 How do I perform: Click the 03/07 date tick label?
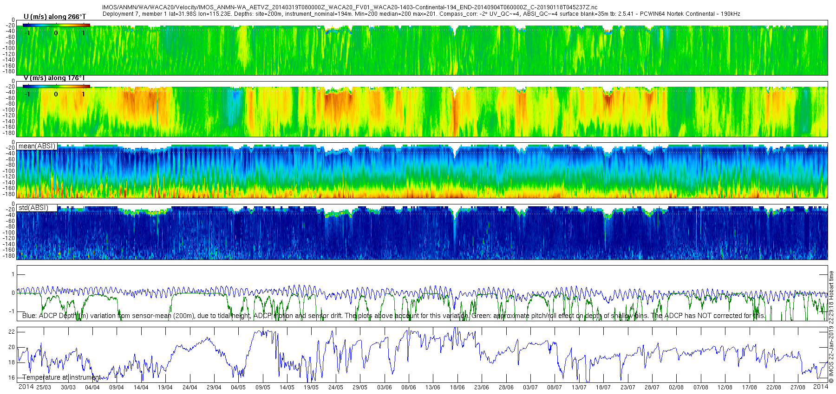click(x=530, y=388)
